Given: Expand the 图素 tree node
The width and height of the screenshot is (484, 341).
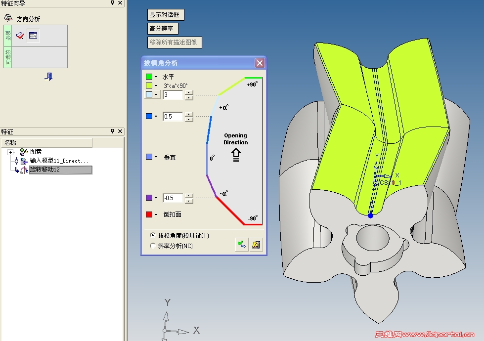Looking at the screenshot, I should [x=10, y=152].
